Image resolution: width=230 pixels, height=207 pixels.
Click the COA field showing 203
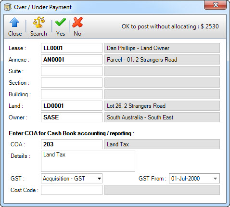point(72,144)
